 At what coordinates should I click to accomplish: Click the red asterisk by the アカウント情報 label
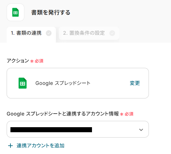[x=122, y=114]
